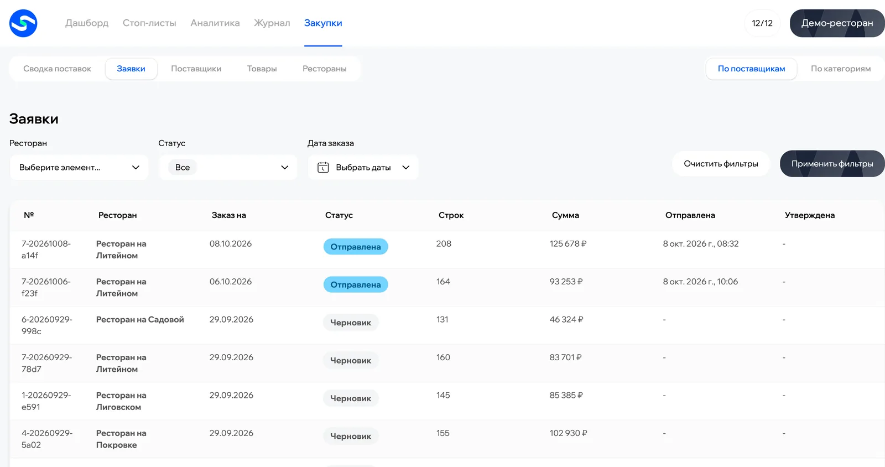Click the 8 окт. 2026 г., 10:06 timestamp
Image resolution: width=885 pixels, height=467 pixels.
[700, 282]
